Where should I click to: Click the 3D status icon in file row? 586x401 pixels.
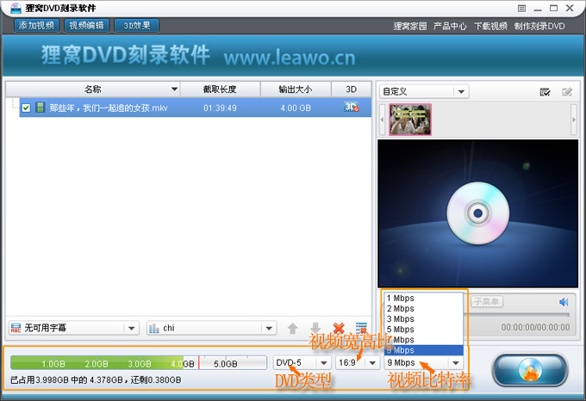click(x=352, y=107)
